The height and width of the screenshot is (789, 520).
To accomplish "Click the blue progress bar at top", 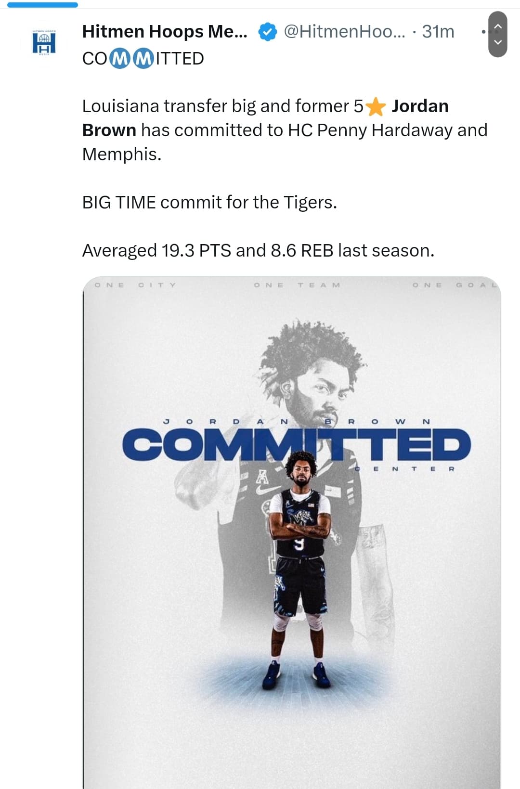I will pyautogui.click(x=42, y=4).
